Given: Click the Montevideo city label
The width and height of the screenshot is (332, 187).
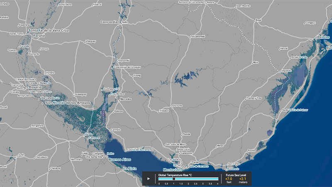Looking at the screenshot, I should pyautogui.click(x=173, y=170).
